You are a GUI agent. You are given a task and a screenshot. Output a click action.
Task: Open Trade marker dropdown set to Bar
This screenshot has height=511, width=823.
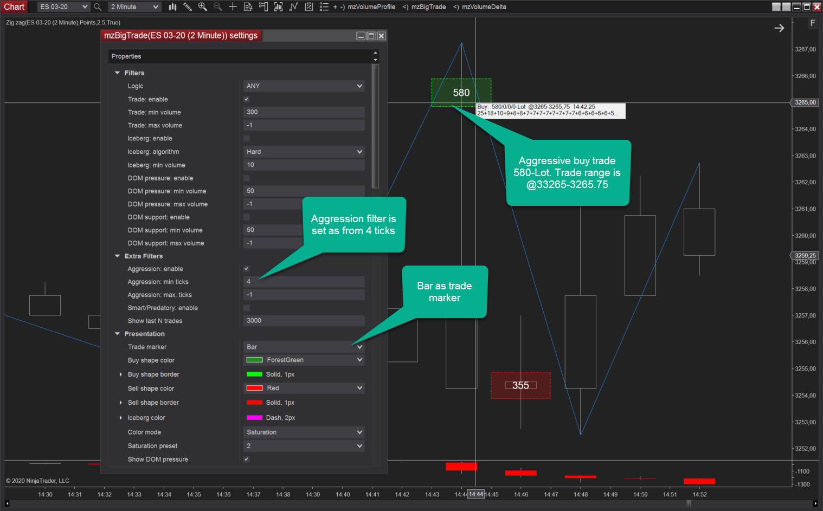pyautogui.click(x=304, y=347)
